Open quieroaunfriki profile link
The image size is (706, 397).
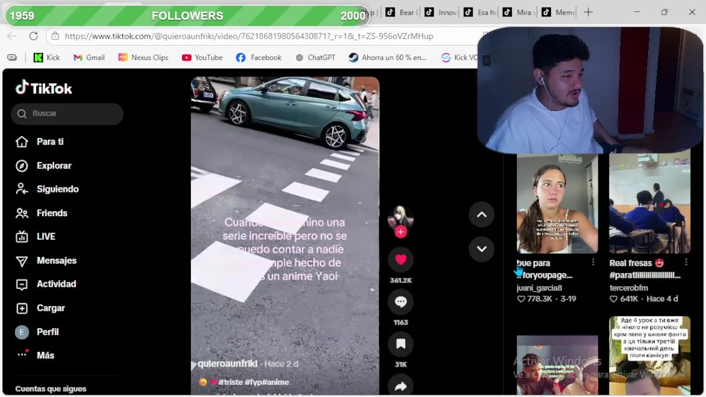227,364
